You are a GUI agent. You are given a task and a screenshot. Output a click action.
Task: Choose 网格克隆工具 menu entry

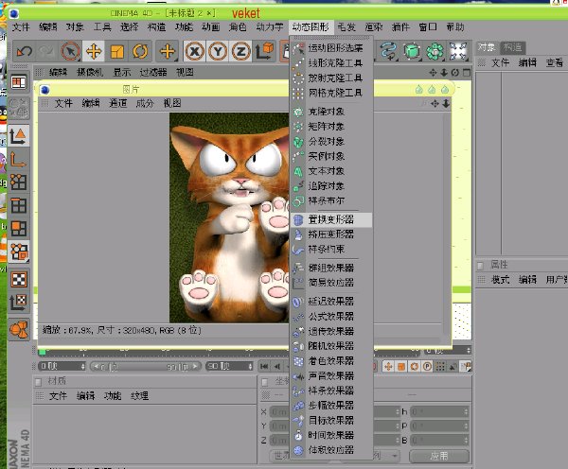331,93
